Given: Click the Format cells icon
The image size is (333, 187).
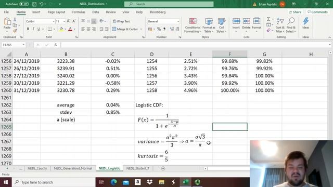Looking at the screenshot, I should coord(257,21).
